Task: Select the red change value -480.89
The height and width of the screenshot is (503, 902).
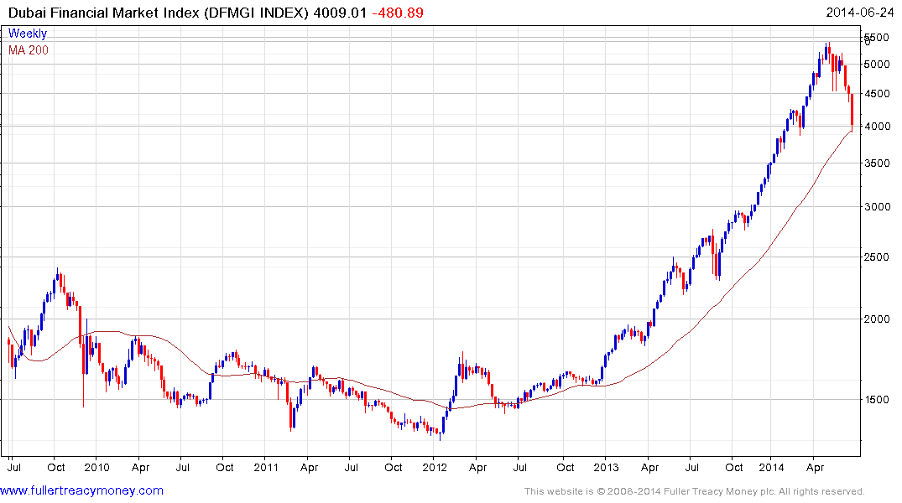Action: (x=398, y=13)
